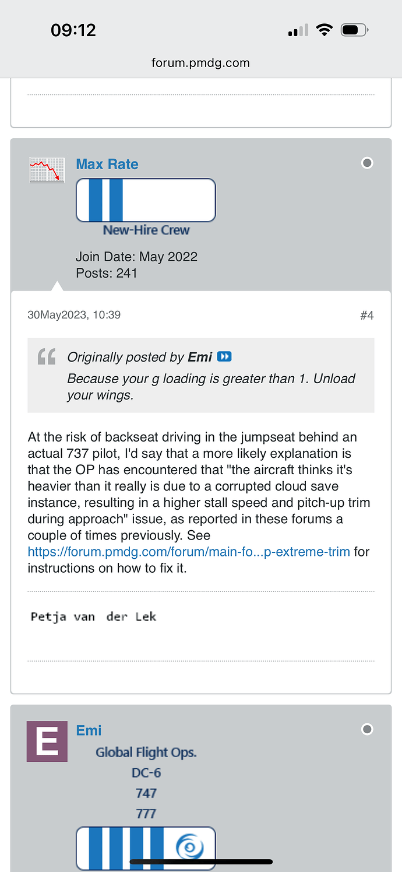Click the Petja van der Lek signature

click(93, 617)
